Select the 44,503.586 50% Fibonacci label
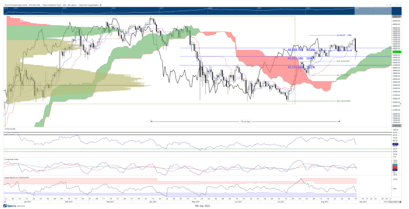The height and width of the screenshot is (209, 409). coord(300,58)
